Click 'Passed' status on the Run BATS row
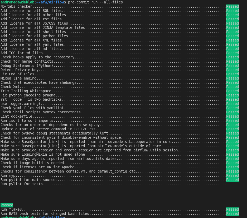This screenshot has width=247, height=218. pos(233,214)
